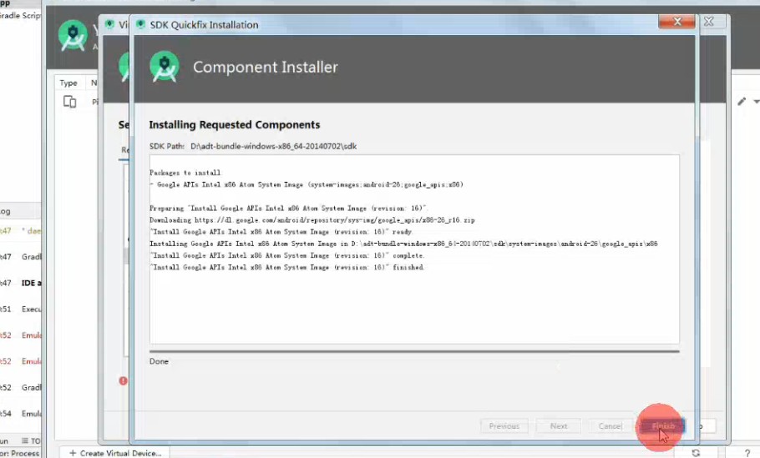The image size is (760, 458).
Task: Open the dropdown arrow beside the pencil icon
Action: pos(756,102)
